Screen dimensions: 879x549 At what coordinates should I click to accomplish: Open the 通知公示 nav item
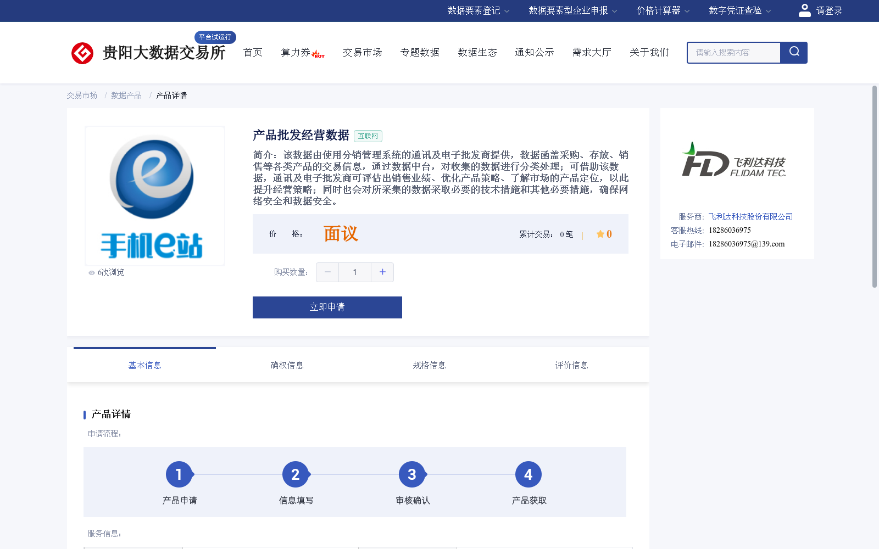[535, 52]
